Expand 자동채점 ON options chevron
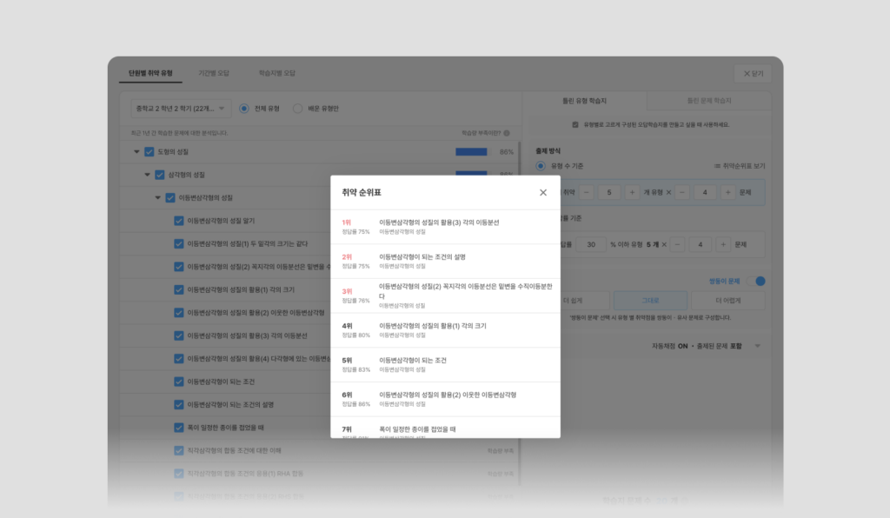 [757, 346]
